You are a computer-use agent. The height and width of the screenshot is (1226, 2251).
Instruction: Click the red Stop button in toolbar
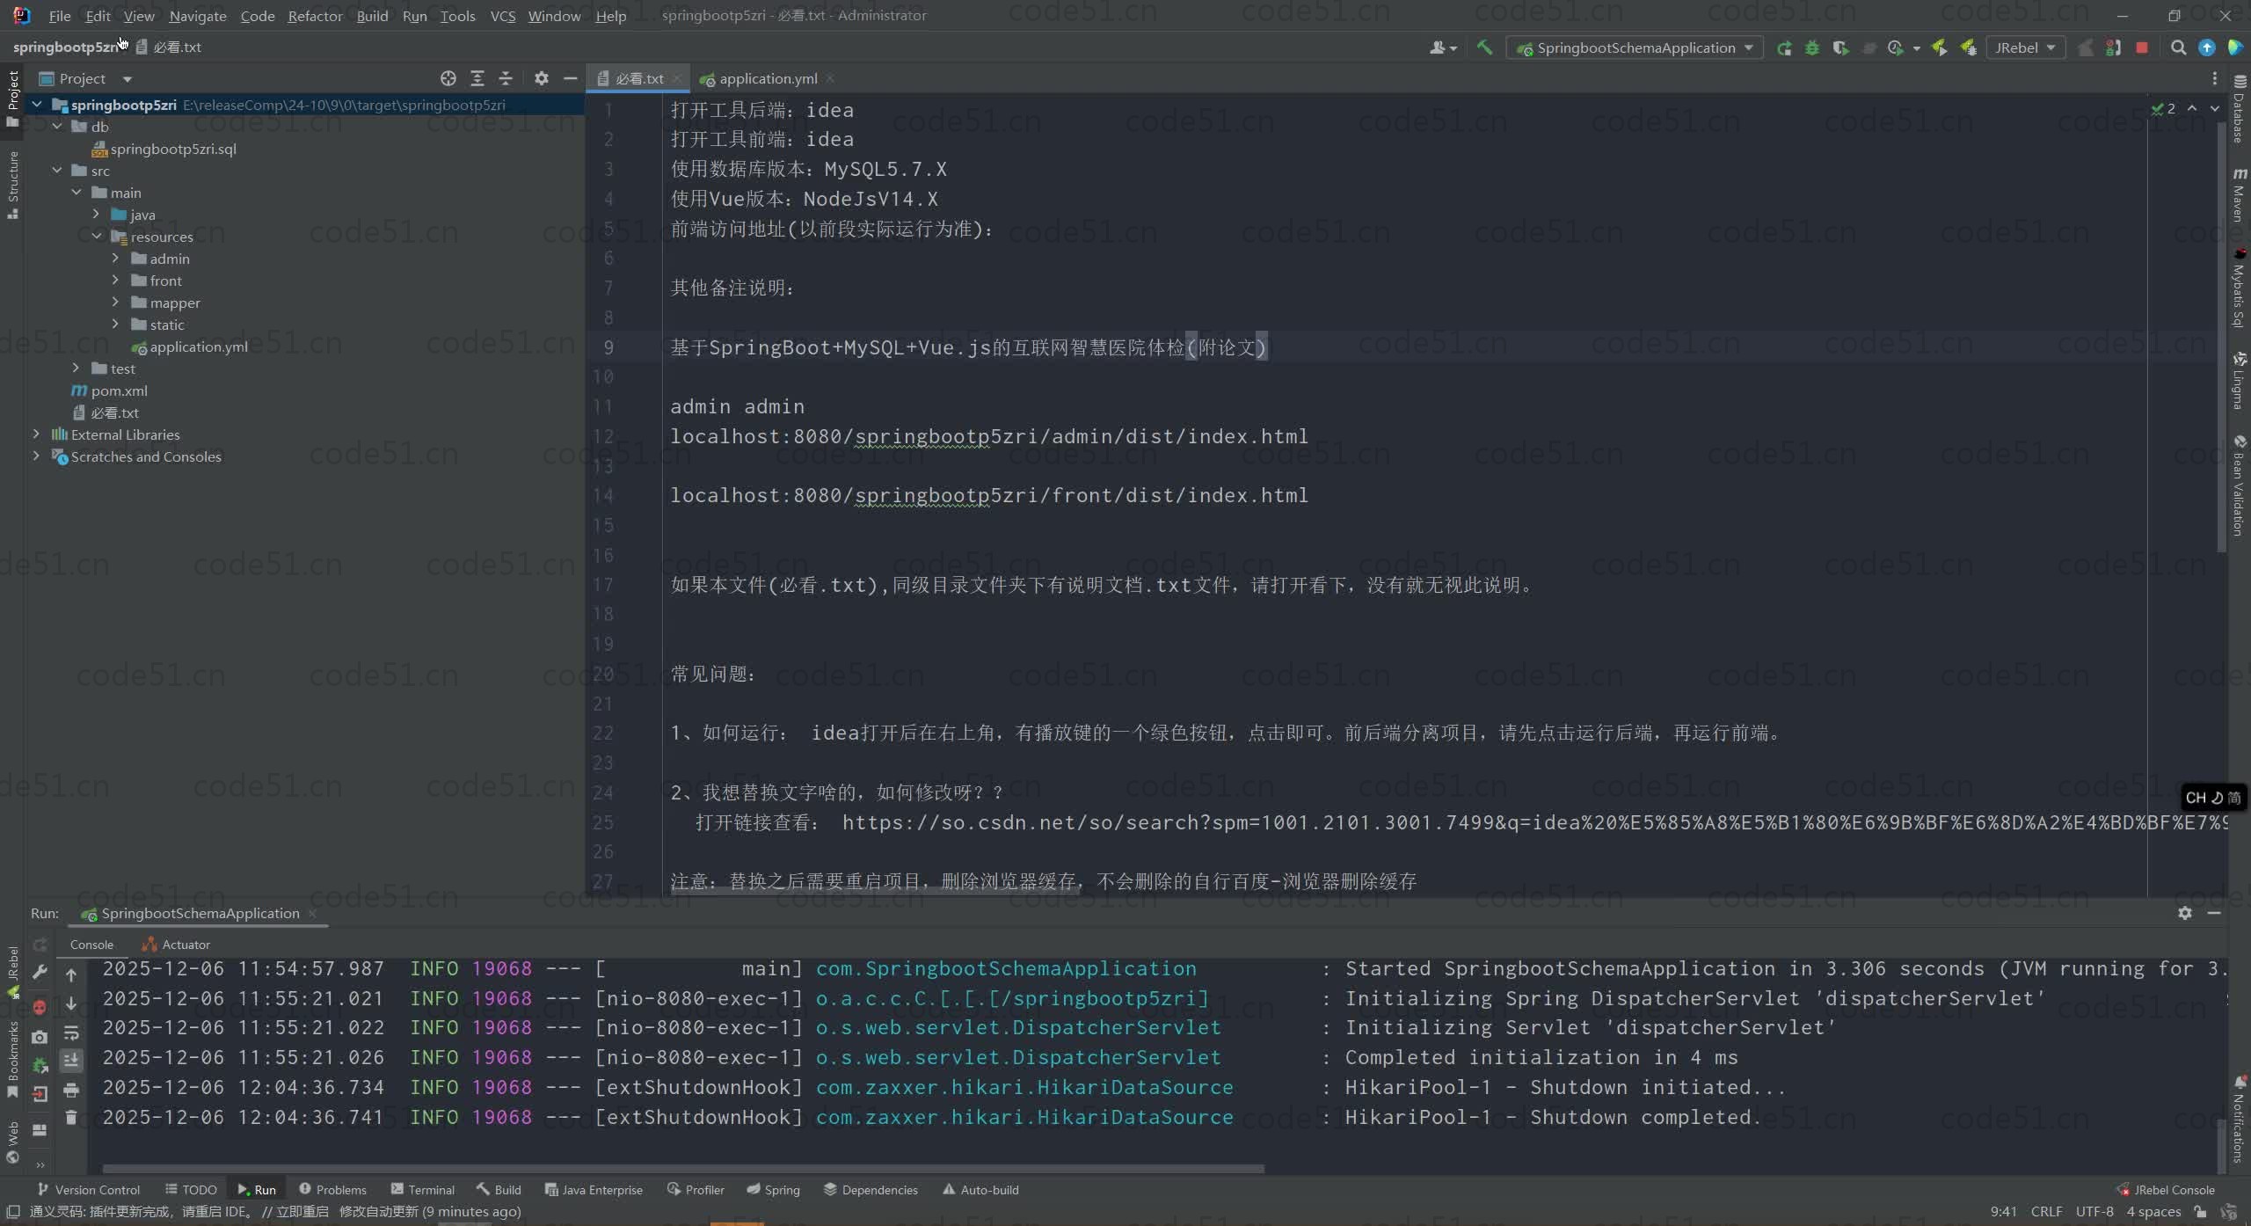click(2142, 47)
